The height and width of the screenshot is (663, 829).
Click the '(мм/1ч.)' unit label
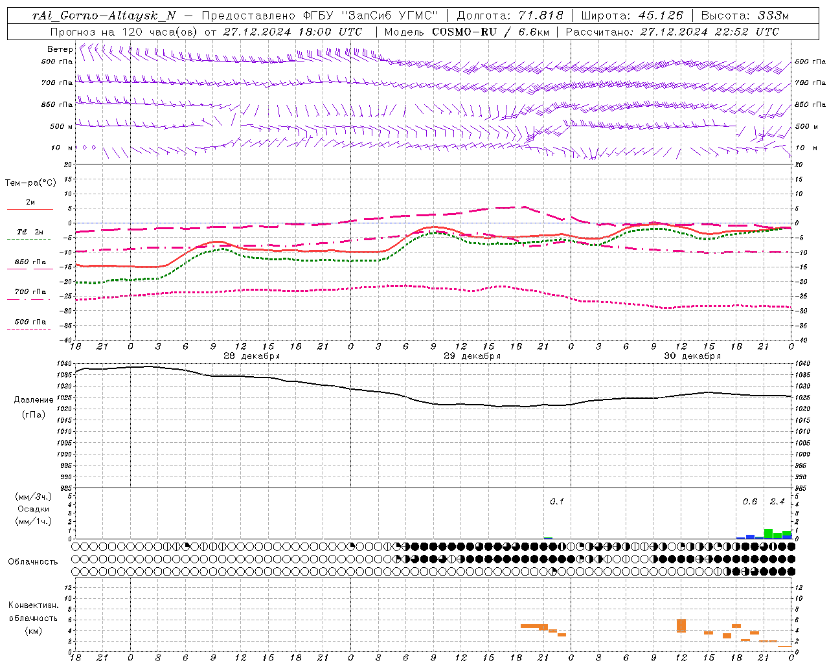[x=34, y=521]
